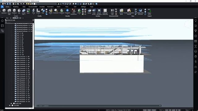Open the Database tool
The height and width of the screenshot is (111, 198).
point(62,11)
